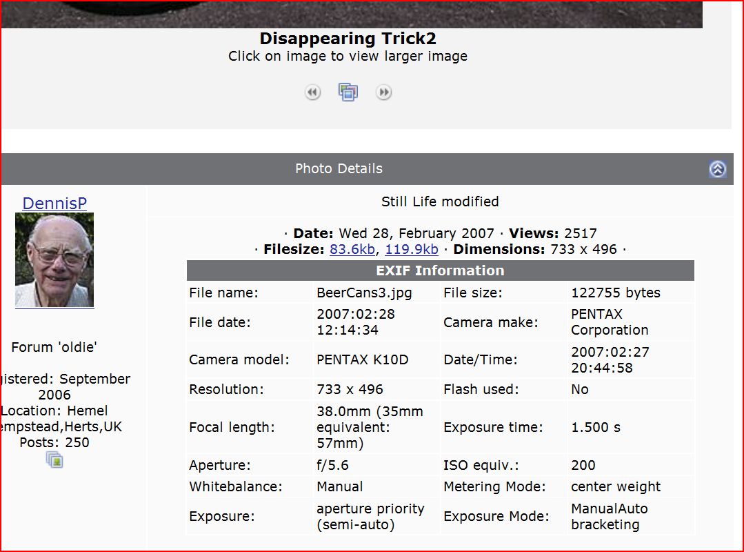Collapse the Photo Details section
This screenshot has height=552, width=744.
(718, 169)
